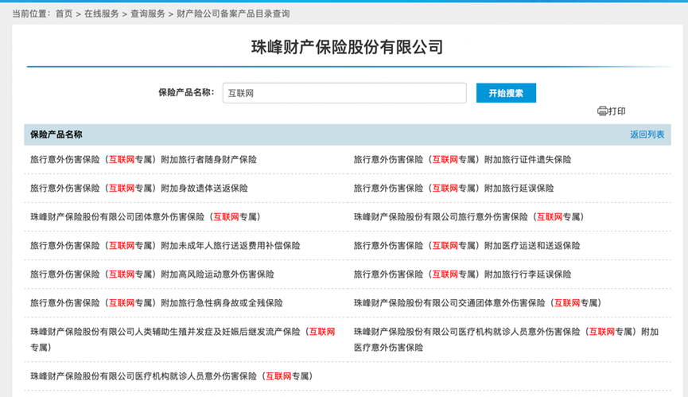Focus the 保险产品名称 search input field
This screenshot has height=397, width=688.
[x=344, y=93]
